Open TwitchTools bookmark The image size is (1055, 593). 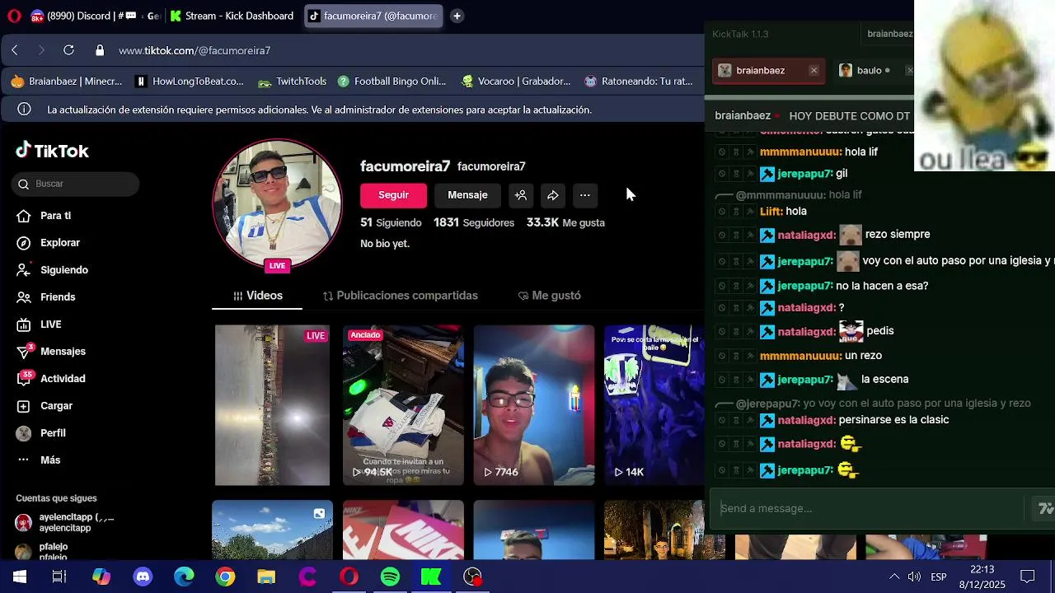pos(293,82)
